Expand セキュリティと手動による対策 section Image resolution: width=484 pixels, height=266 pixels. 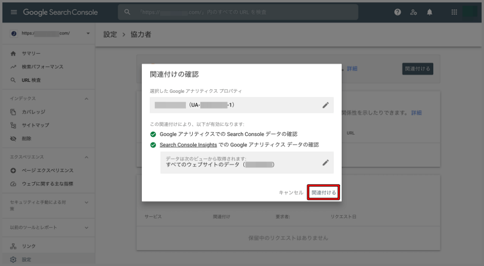(x=87, y=203)
